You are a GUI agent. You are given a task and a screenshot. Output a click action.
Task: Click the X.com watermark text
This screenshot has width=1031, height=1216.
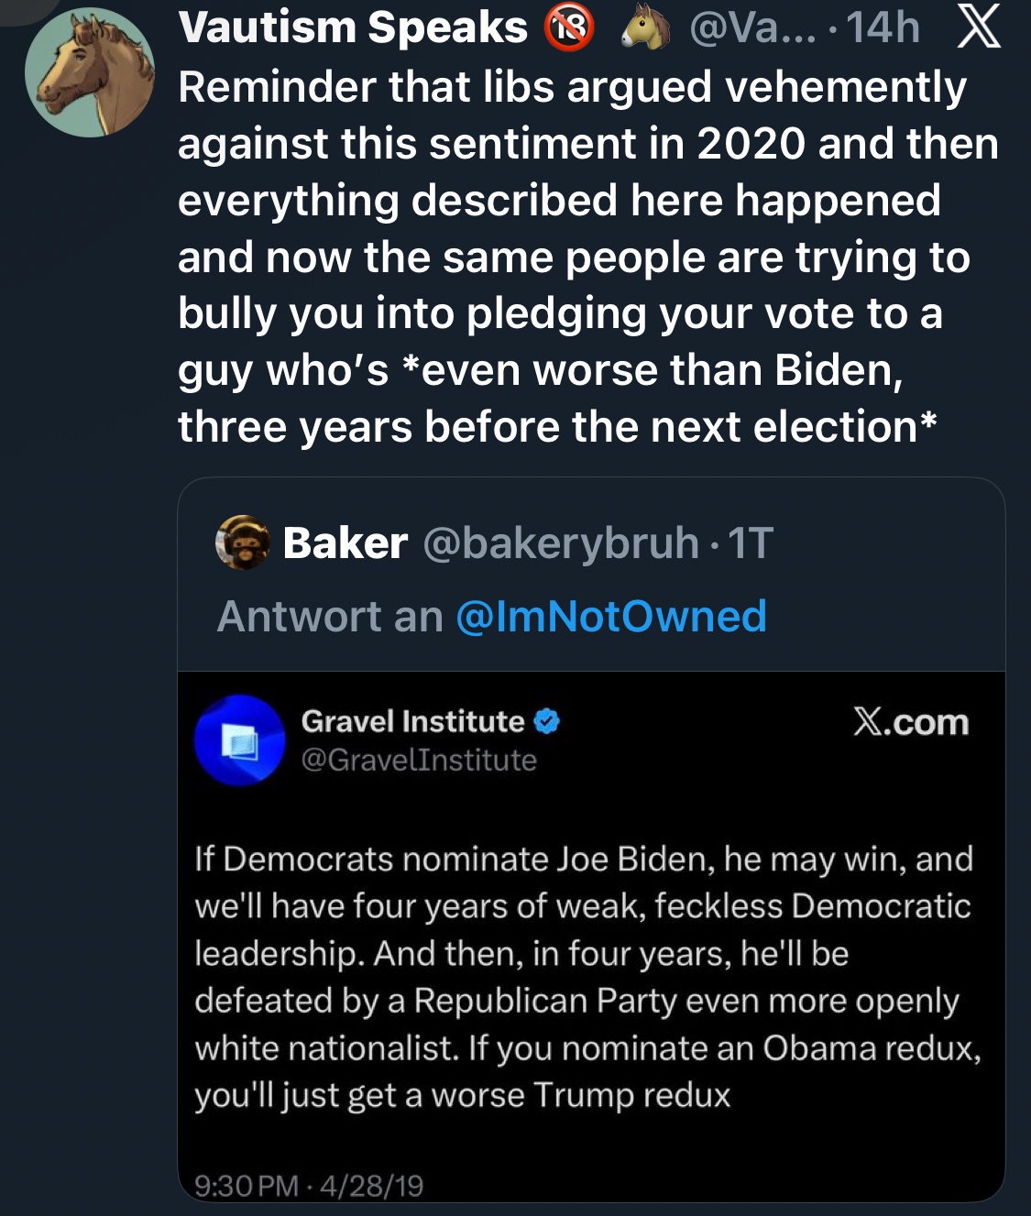coord(910,722)
